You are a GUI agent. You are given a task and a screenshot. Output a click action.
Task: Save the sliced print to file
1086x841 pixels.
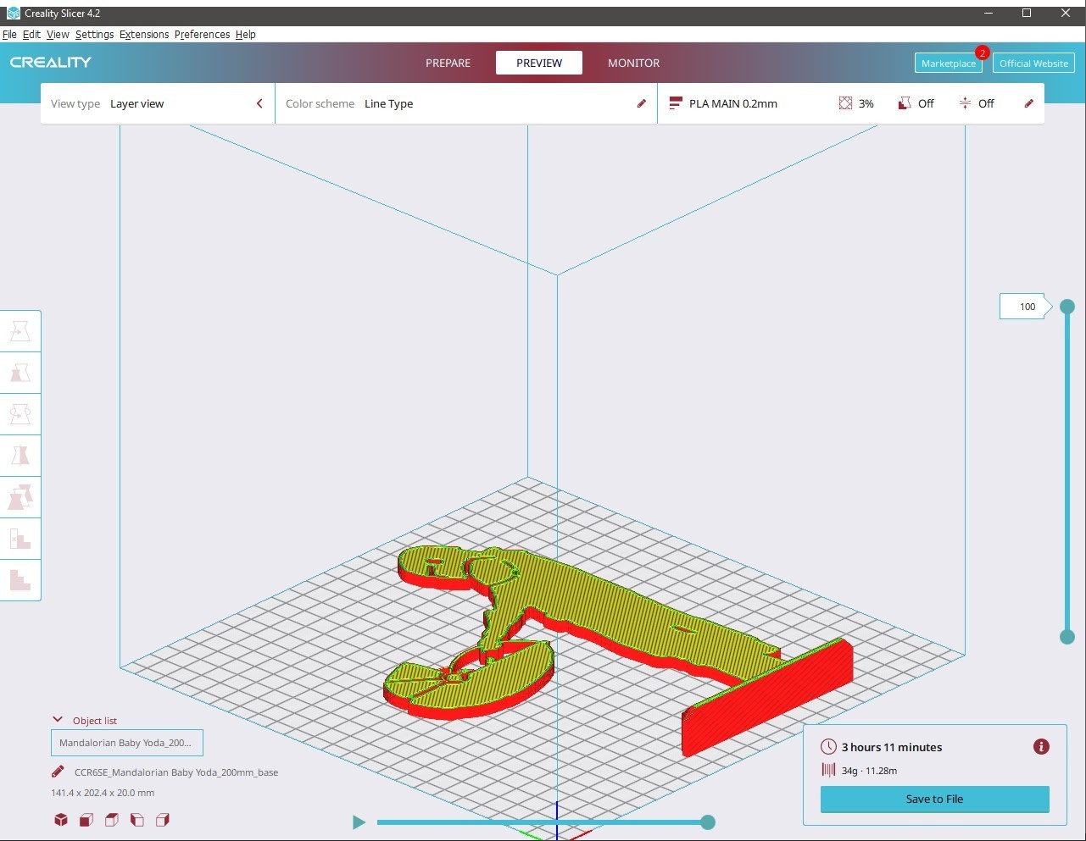point(934,799)
